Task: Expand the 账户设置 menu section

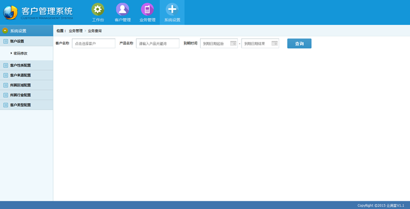Action: point(26,41)
